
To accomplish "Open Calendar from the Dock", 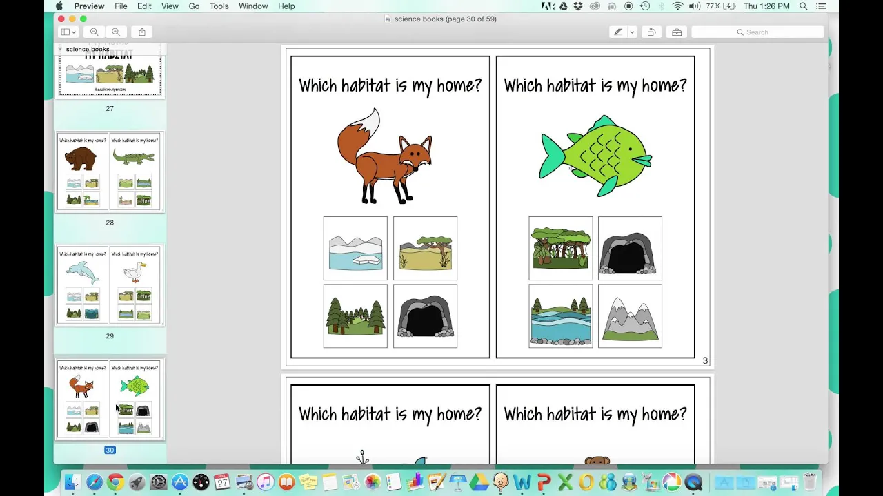I will tap(222, 482).
